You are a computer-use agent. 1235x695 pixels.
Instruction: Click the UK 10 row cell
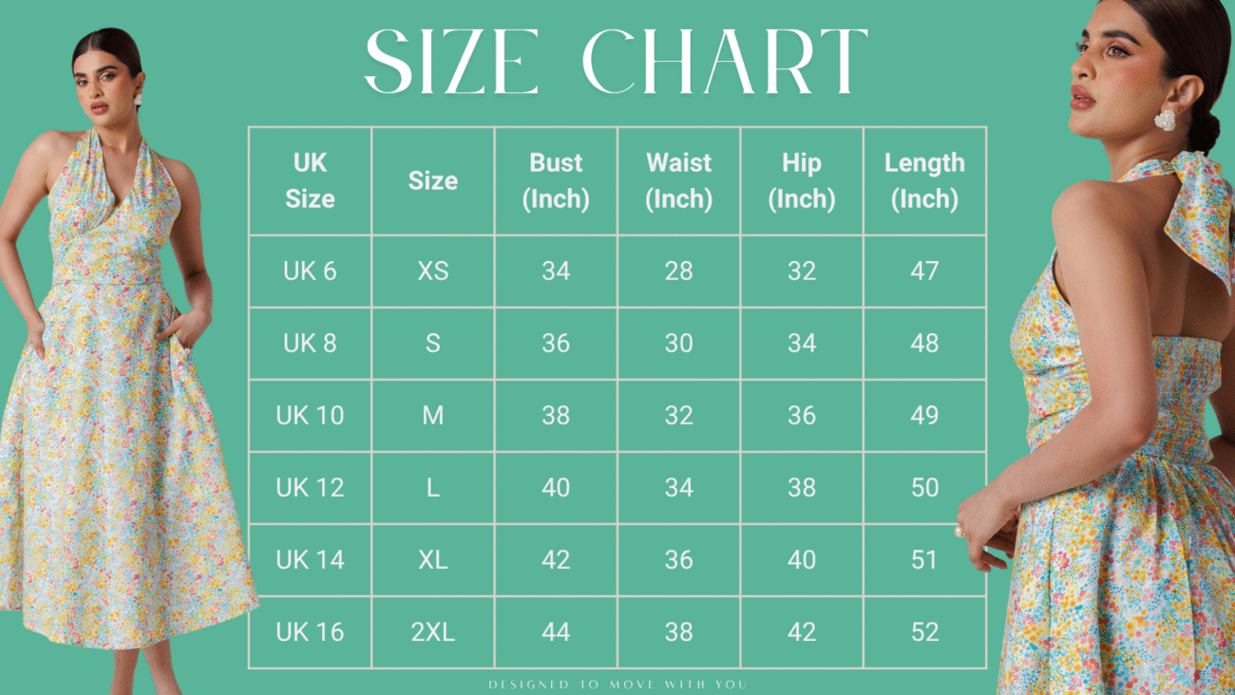310,415
